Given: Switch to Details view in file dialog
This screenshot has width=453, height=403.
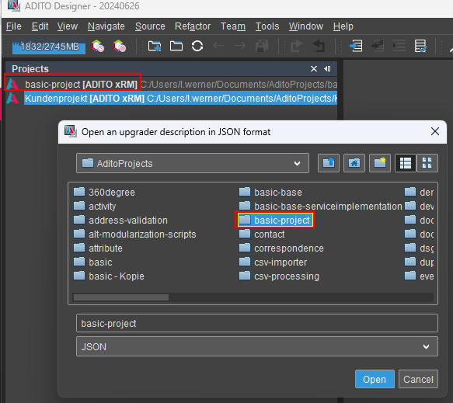Looking at the screenshot, I should (x=427, y=163).
